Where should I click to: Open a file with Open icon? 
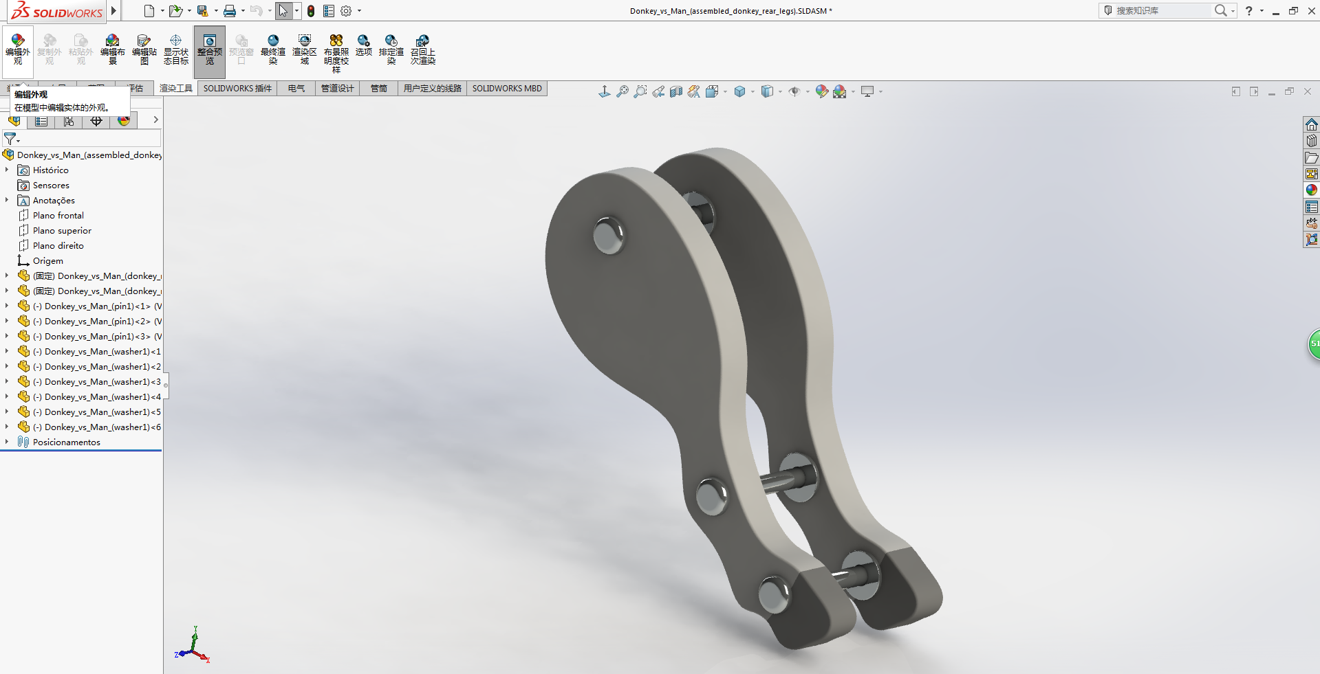[176, 11]
